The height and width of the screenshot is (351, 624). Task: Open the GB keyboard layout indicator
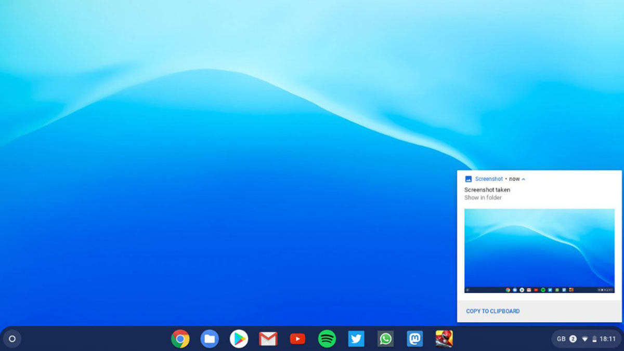[x=560, y=339]
